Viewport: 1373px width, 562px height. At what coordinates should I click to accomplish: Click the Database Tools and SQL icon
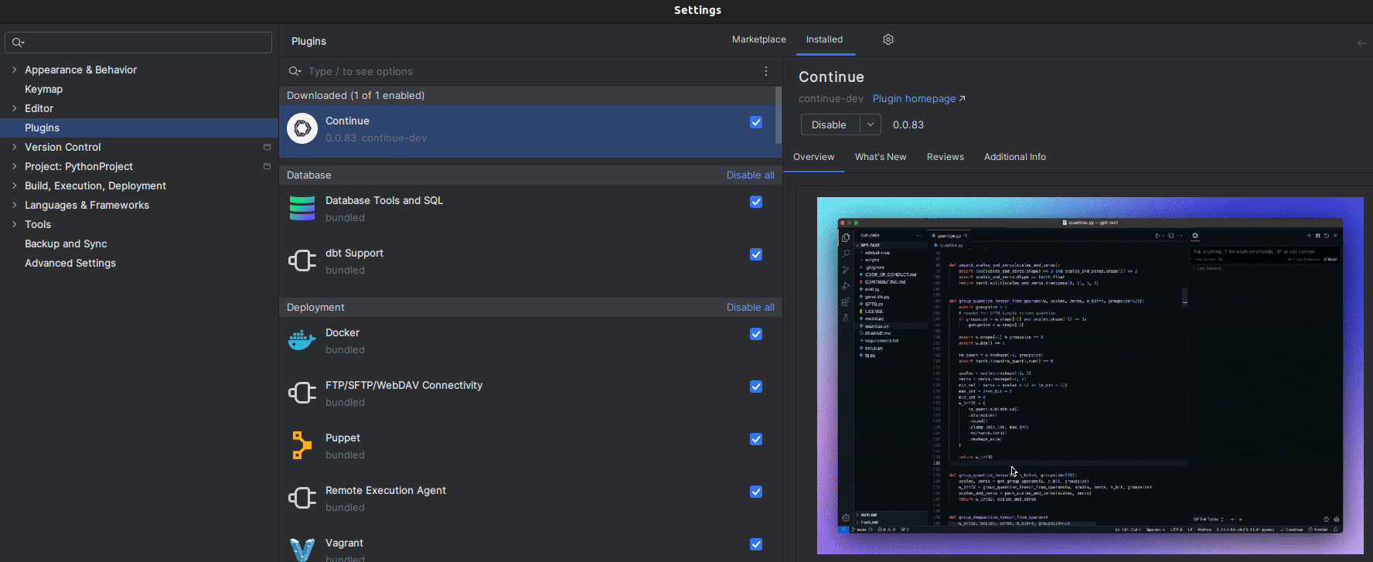coord(302,209)
